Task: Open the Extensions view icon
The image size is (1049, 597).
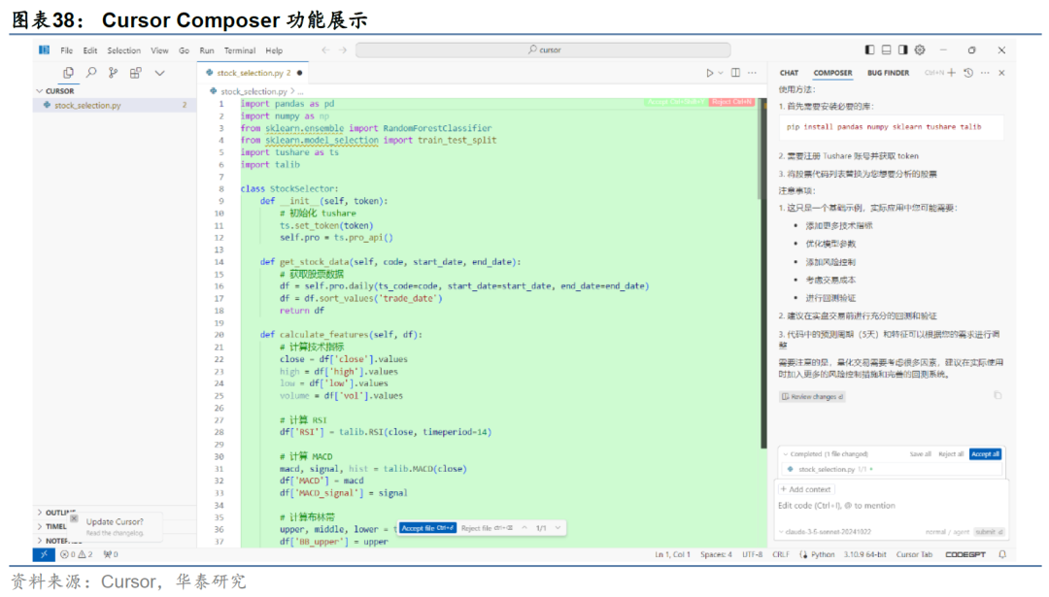Action: coord(136,73)
